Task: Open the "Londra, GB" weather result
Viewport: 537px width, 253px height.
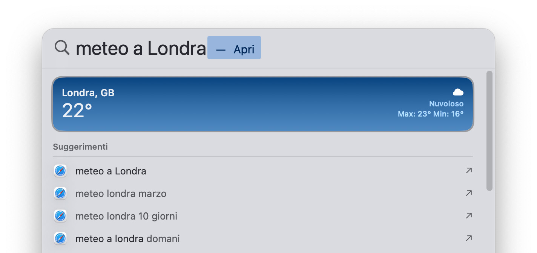Action: pyautogui.click(x=88, y=93)
